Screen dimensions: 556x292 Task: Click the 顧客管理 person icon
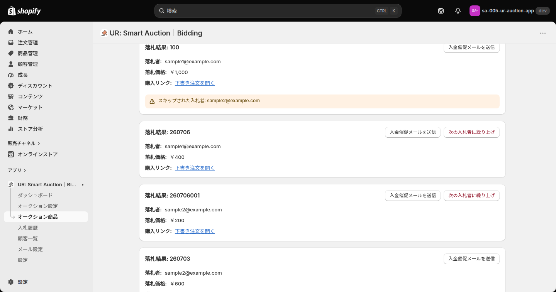[11, 64]
